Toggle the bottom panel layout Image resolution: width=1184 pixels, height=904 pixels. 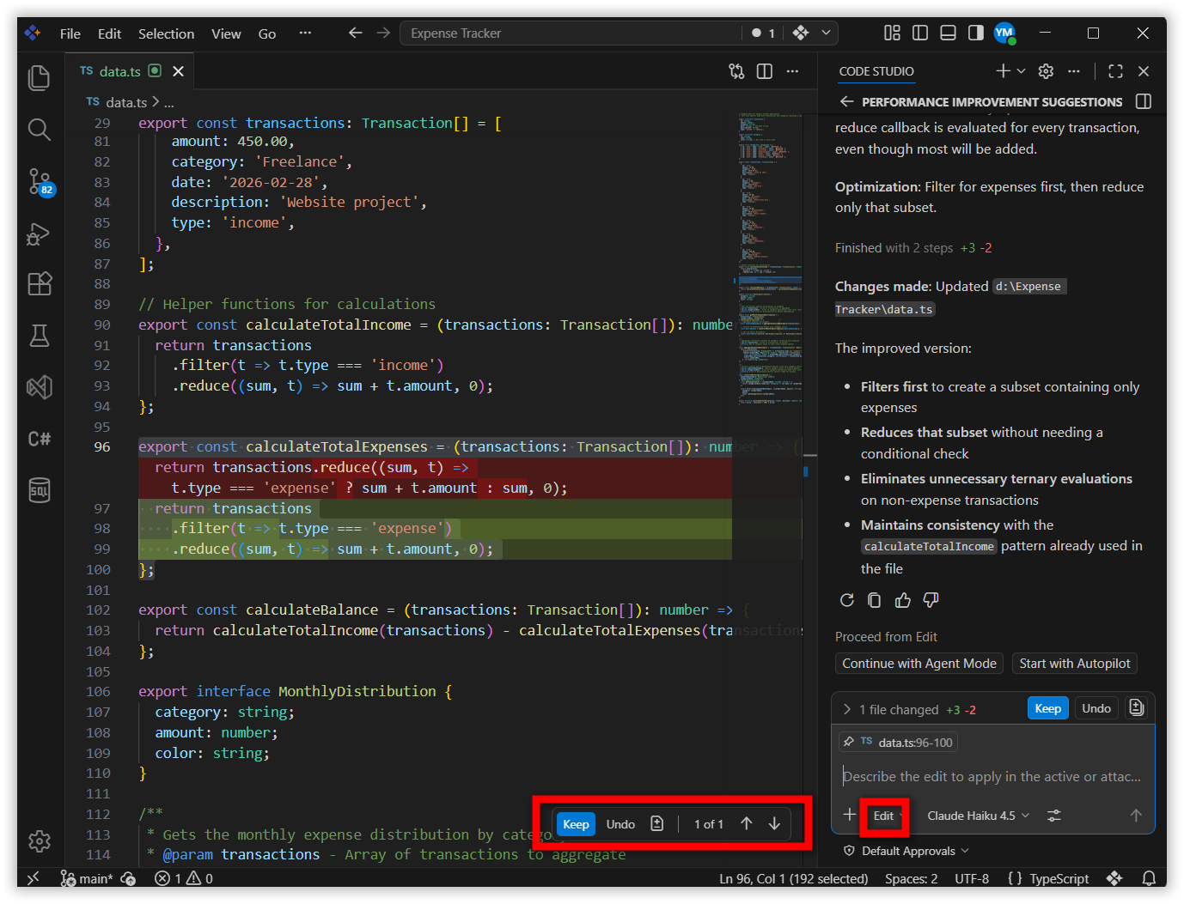tap(949, 33)
